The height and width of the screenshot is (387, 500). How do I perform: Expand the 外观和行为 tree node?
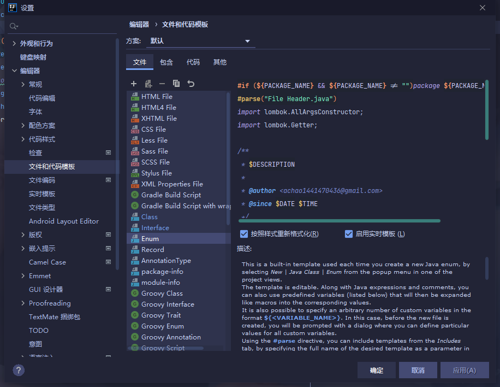(x=14, y=44)
